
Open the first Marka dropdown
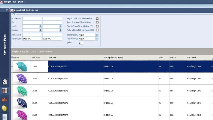coord(40,26)
